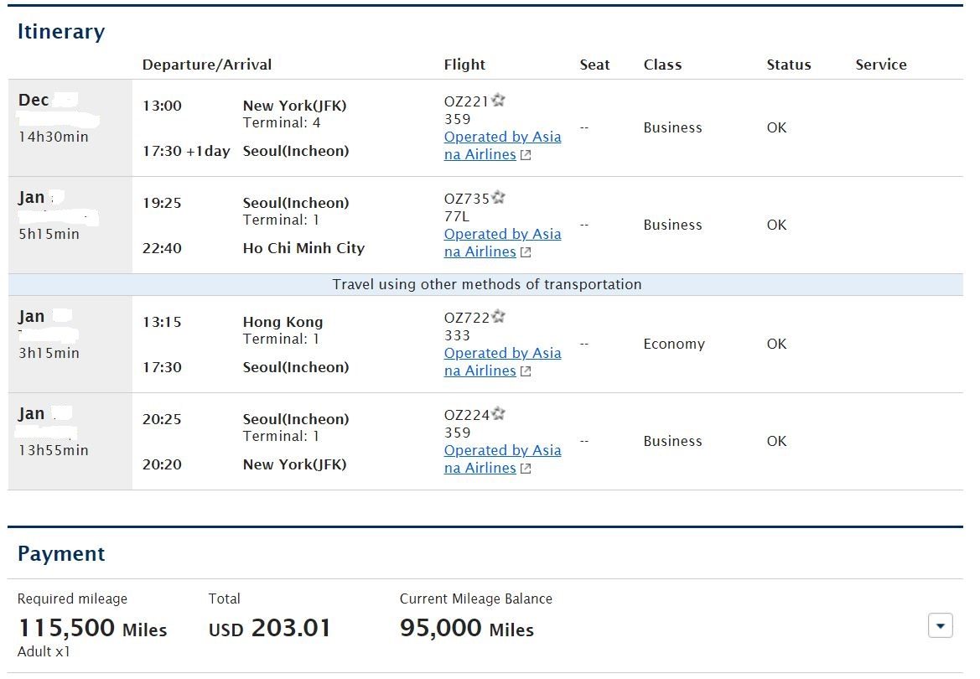This screenshot has width=980, height=679.
Task: Click the Current Mileage Balance 95,000 Miles
Action: 467,628
